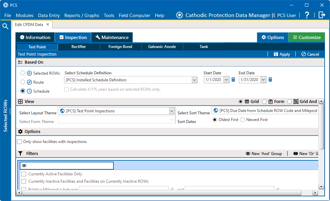The height and width of the screenshot is (201, 330).
Task: Click the Based On section icon
Action: tap(20, 62)
